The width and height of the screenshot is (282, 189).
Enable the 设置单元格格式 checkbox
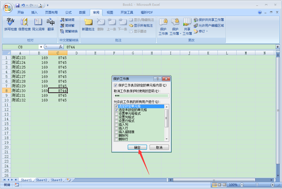(116, 113)
